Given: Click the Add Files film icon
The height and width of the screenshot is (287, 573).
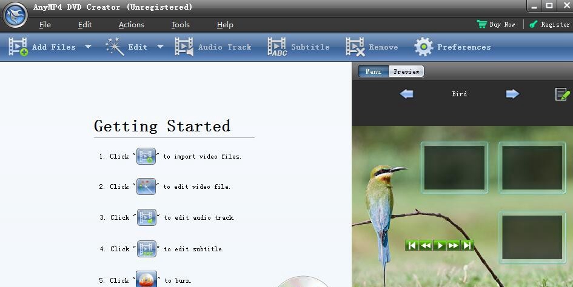Looking at the screenshot, I should coord(18,47).
